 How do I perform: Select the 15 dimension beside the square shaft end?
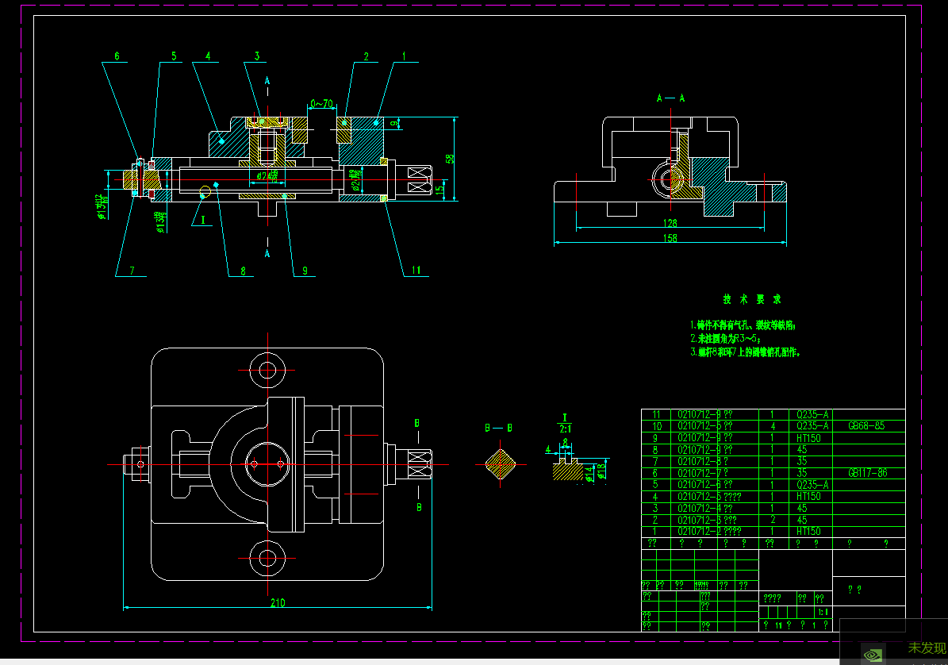tap(439, 189)
